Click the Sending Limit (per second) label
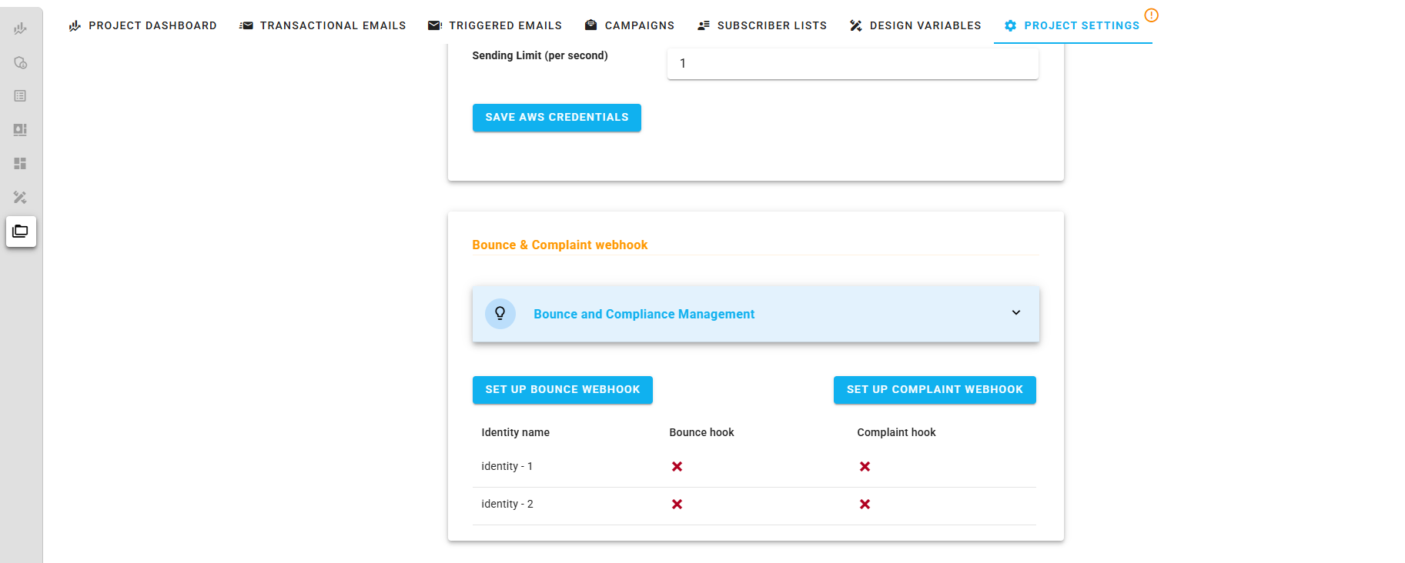Image resolution: width=1405 pixels, height=563 pixels. (x=540, y=55)
